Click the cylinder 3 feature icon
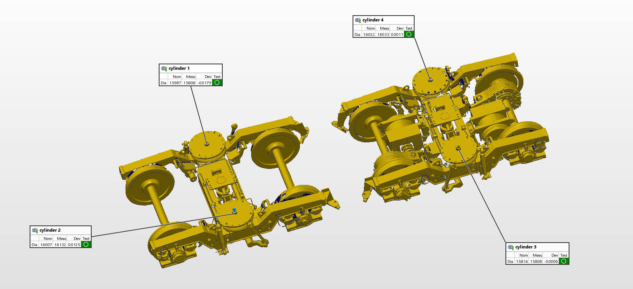Image resolution: width=633 pixels, height=289 pixels. point(511,247)
